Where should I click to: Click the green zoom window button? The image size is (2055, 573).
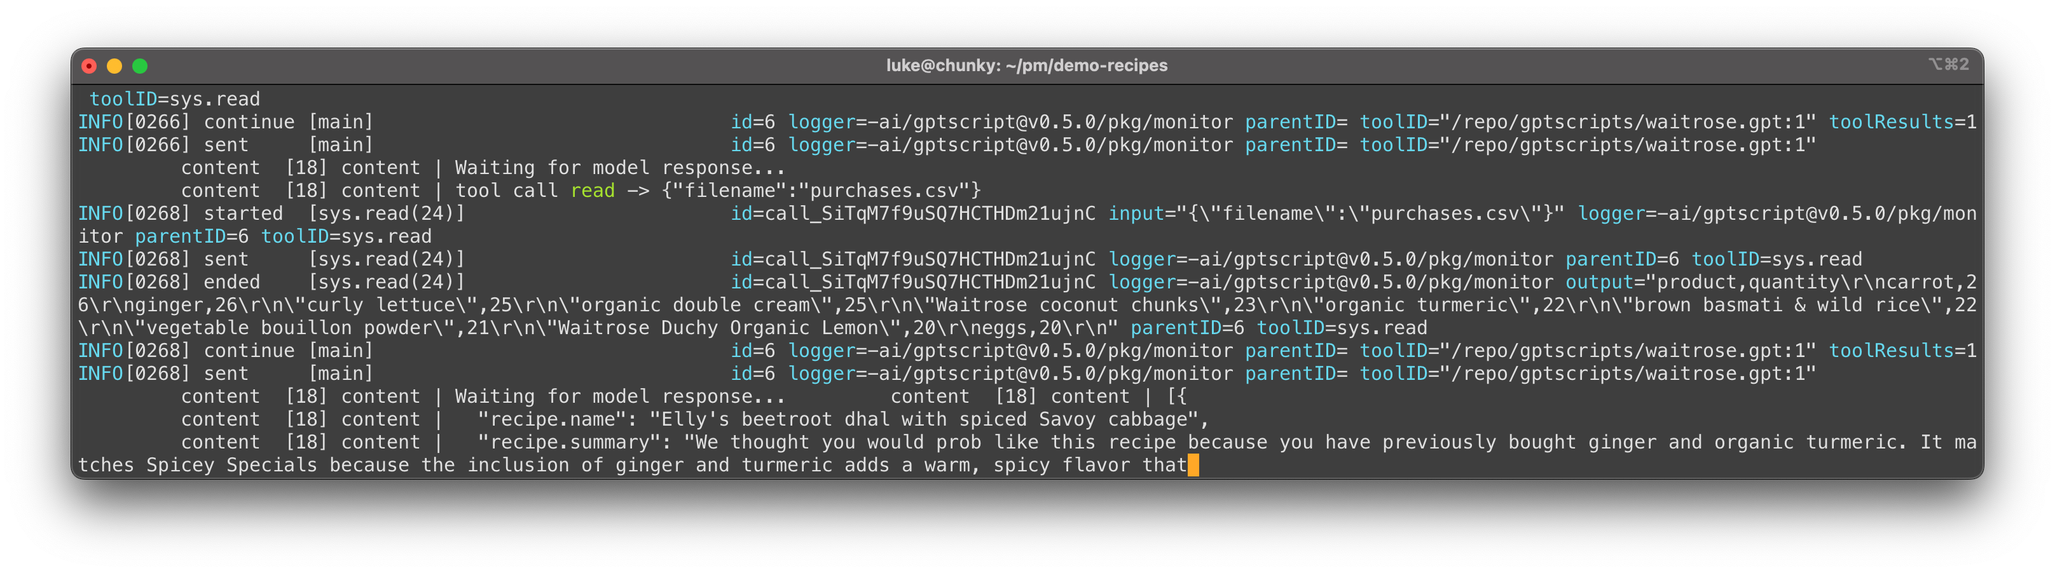pyautogui.click(x=140, y=66)
